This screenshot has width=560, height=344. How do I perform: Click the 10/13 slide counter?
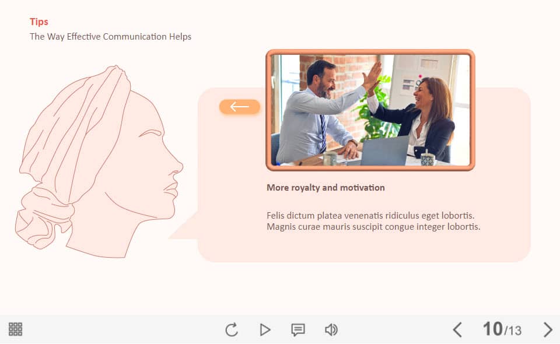(x=502, y=329)
